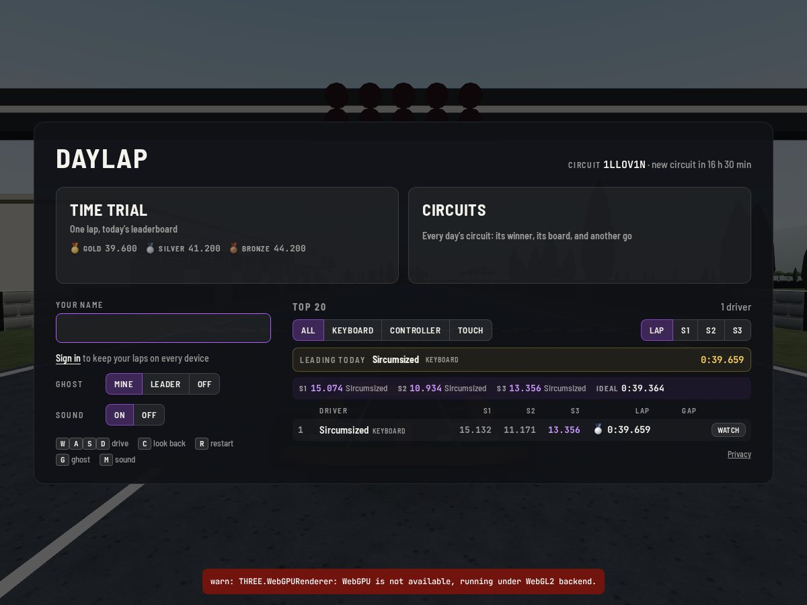Click row S3 time 13.356
Viewport: 807px width, 605px height.
(x=564, y=430)
